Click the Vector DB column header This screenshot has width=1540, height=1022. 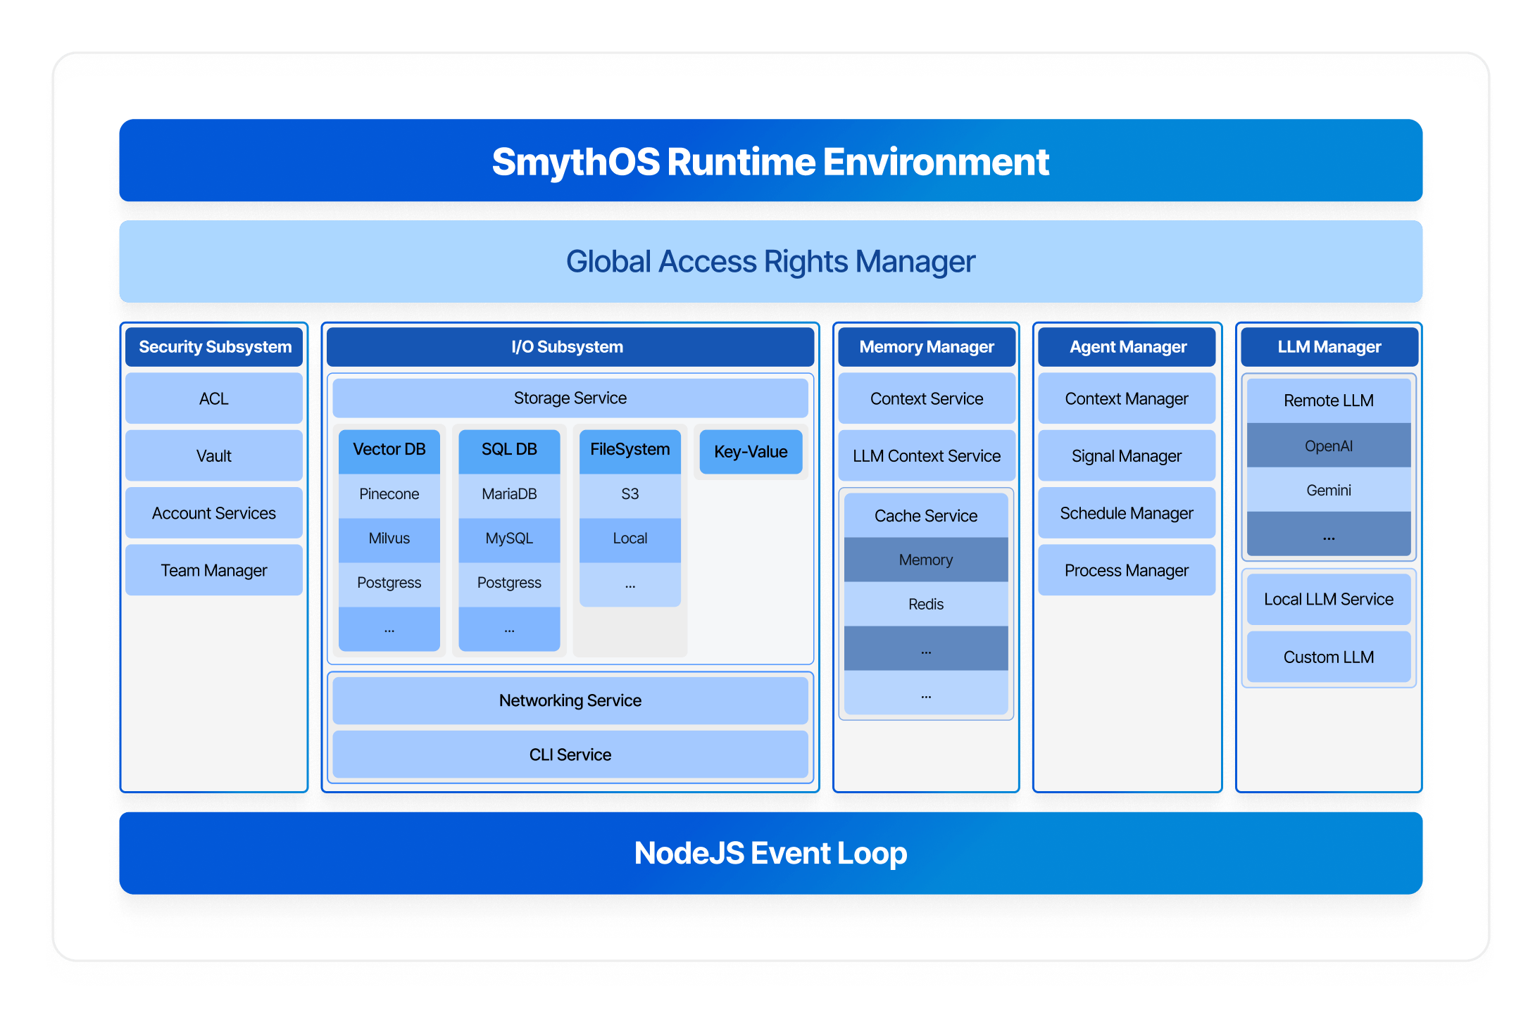389,451
